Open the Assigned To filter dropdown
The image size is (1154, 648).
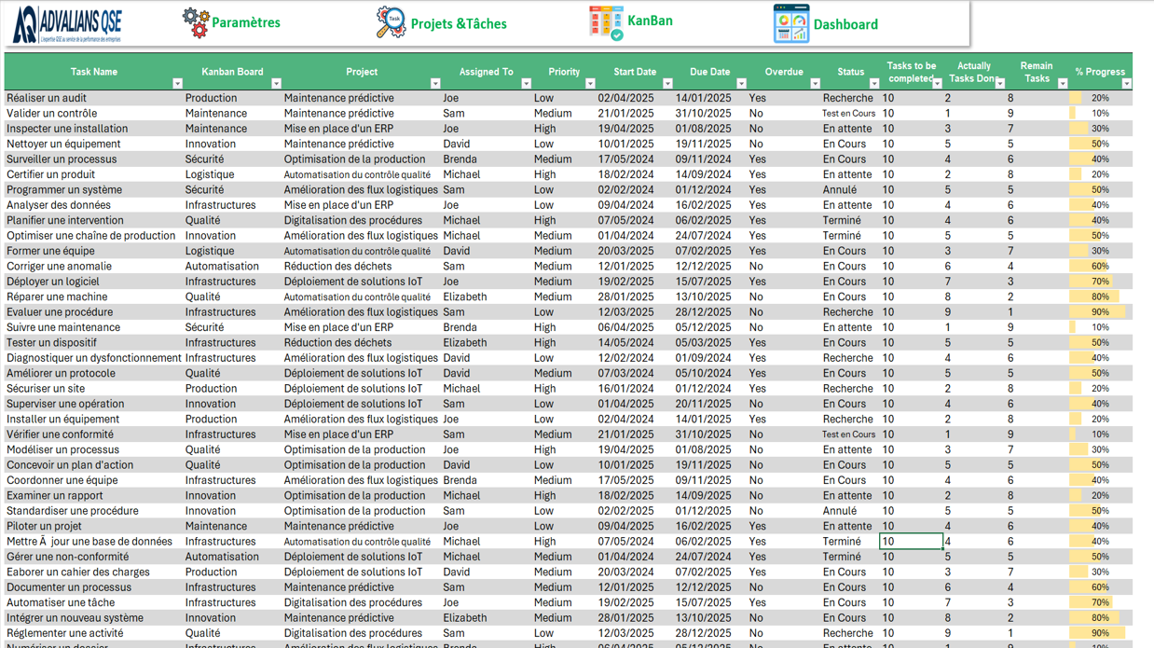pos(526,84)
